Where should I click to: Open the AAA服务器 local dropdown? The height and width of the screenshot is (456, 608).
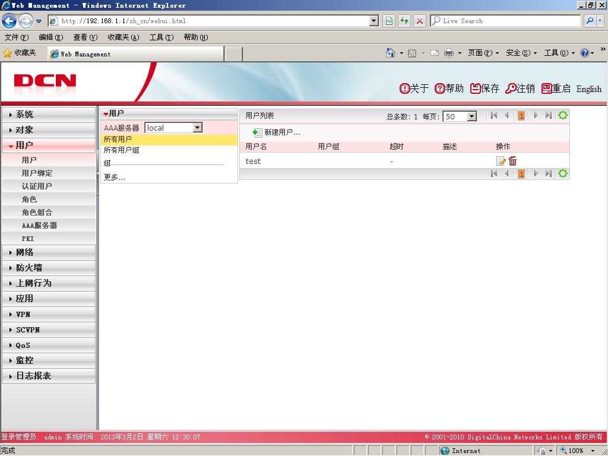[197, 128]
